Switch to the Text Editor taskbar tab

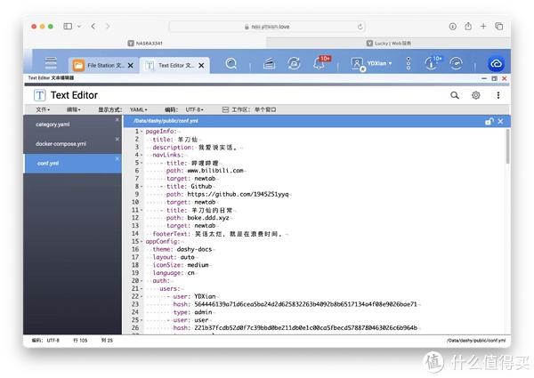[x=170, y=65]
